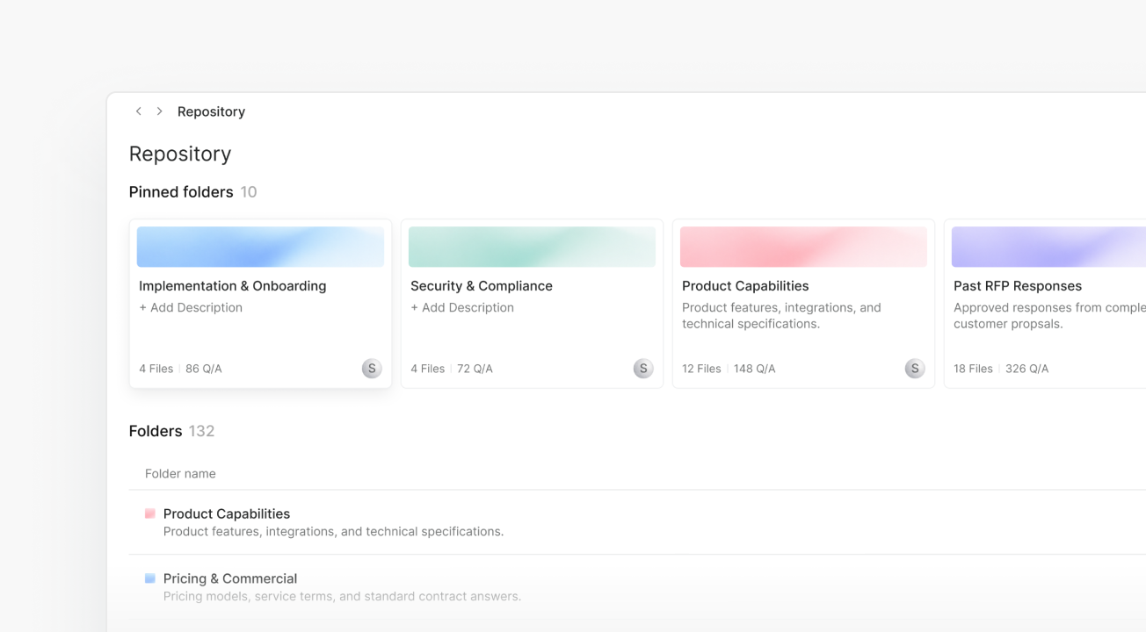The image size is (1146, 632).
Task: Click the Pinned folders section heading
Action: tap(181, 192)
